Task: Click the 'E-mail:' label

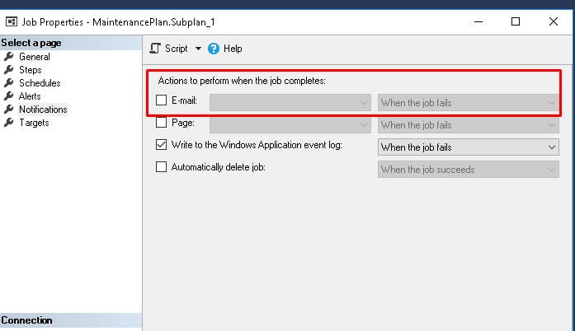Action: pos(184,100)
